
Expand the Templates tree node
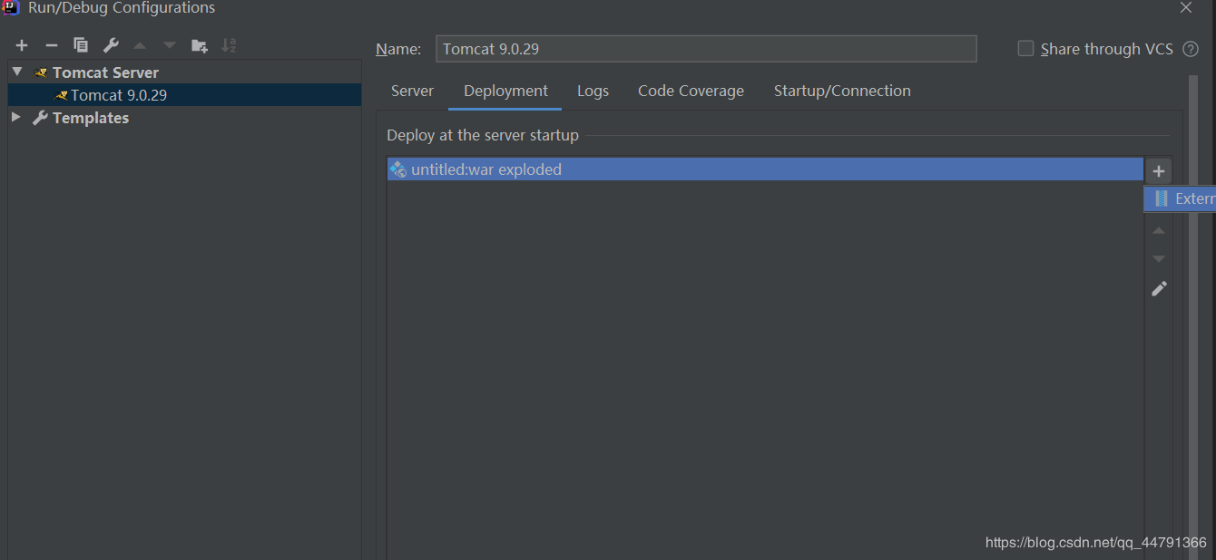(x=16, y=118)
